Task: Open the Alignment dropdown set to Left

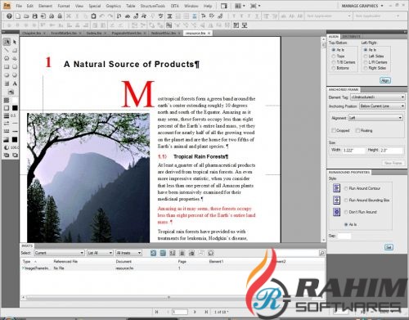Action: pos(375,118)
